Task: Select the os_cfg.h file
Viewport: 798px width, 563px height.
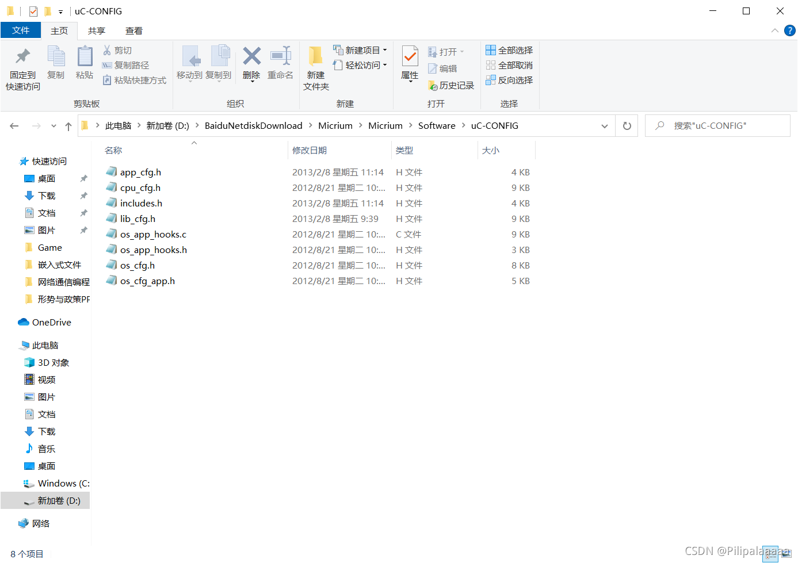Action: point(138,266)
